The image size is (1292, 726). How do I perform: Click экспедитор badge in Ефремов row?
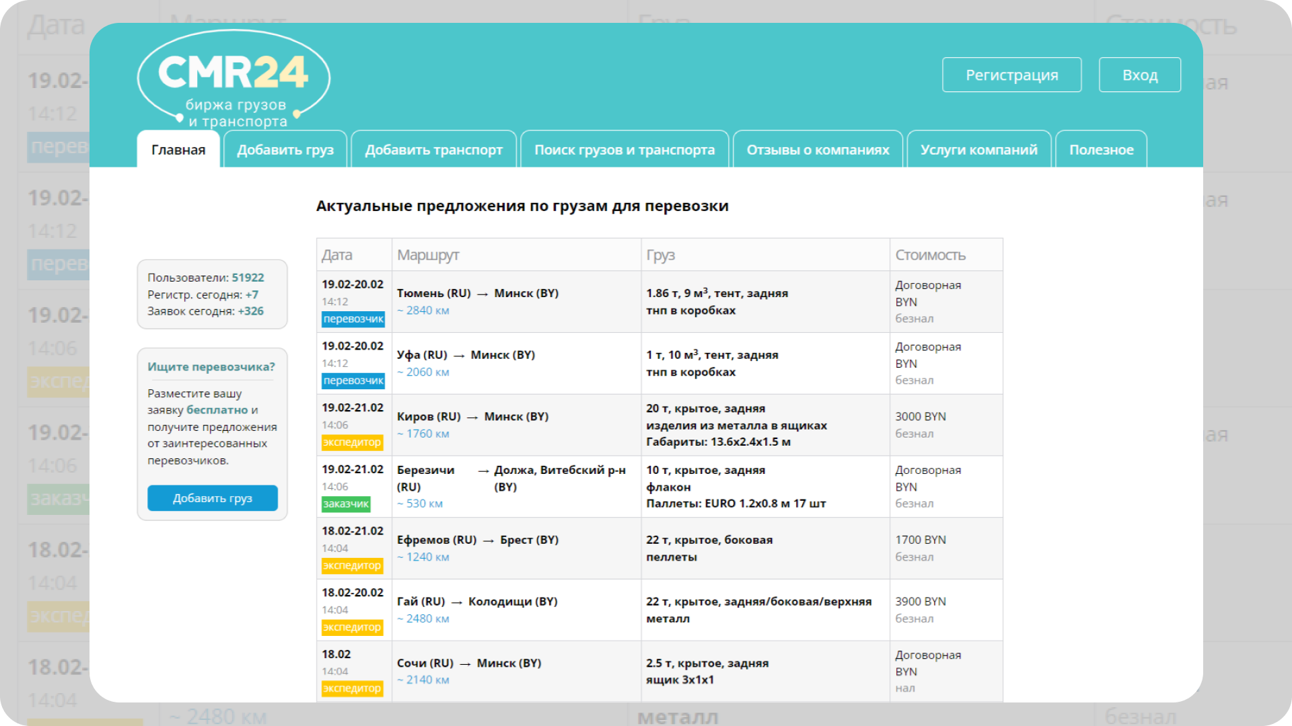pos(352,565)
